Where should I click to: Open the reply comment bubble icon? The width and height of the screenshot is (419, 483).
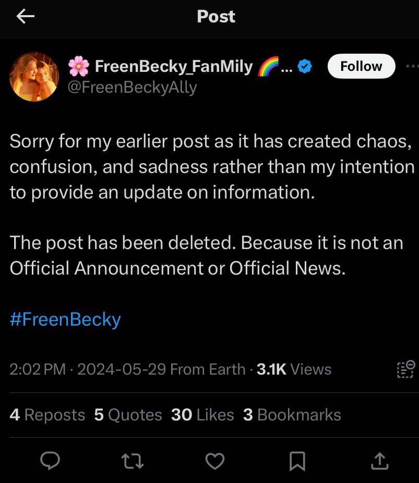pyautogui.click(x=50, y=461)
